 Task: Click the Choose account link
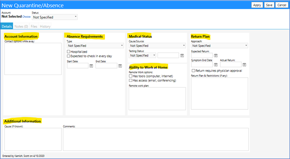point(26,17)
